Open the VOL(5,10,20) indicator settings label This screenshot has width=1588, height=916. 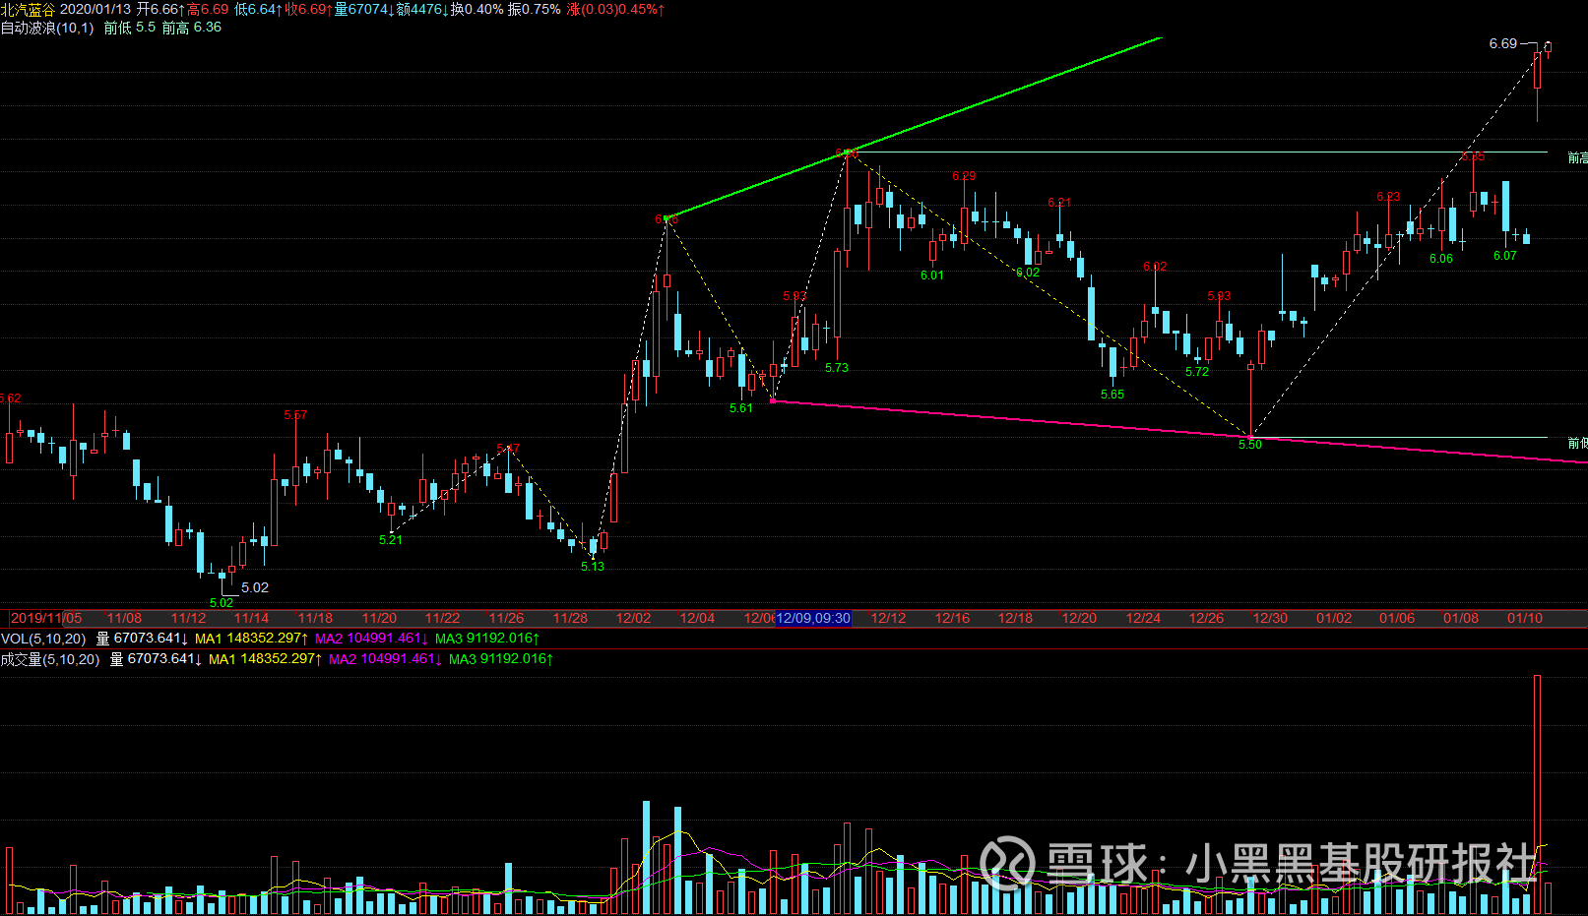pos(43,639)
